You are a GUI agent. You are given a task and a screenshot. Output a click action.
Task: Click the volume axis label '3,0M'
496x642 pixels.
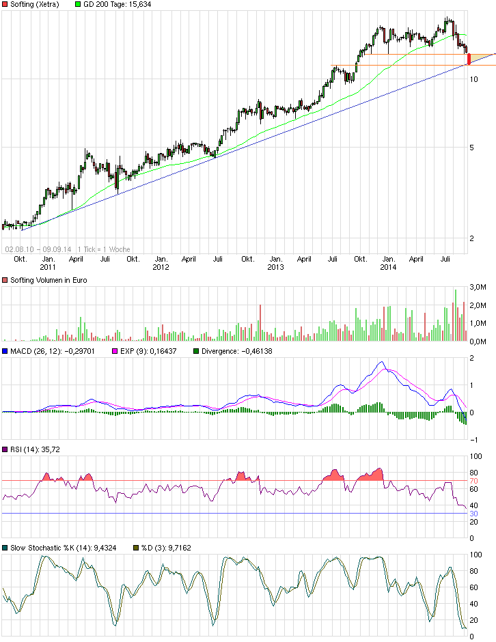pyautogui.click(x=478, y=288)
